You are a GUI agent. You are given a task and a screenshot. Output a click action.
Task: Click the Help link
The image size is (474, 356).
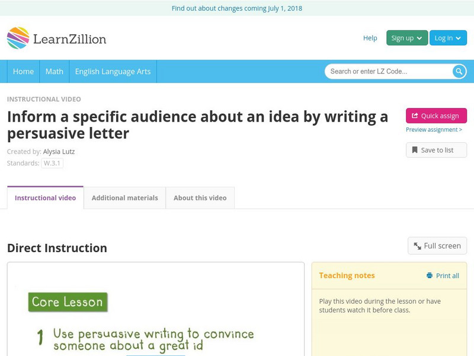click(370, 38)
